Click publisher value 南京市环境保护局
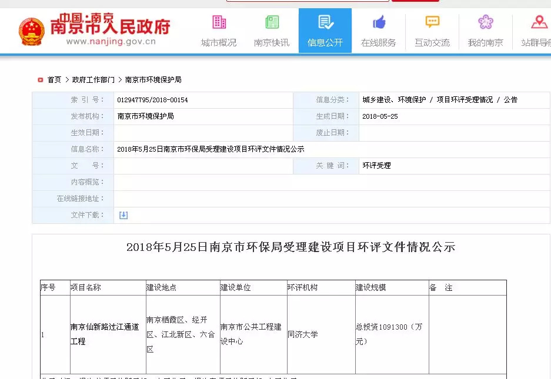The width and height of the screenshot is (551, 379). pyautogui.click(x=145, y=116)
